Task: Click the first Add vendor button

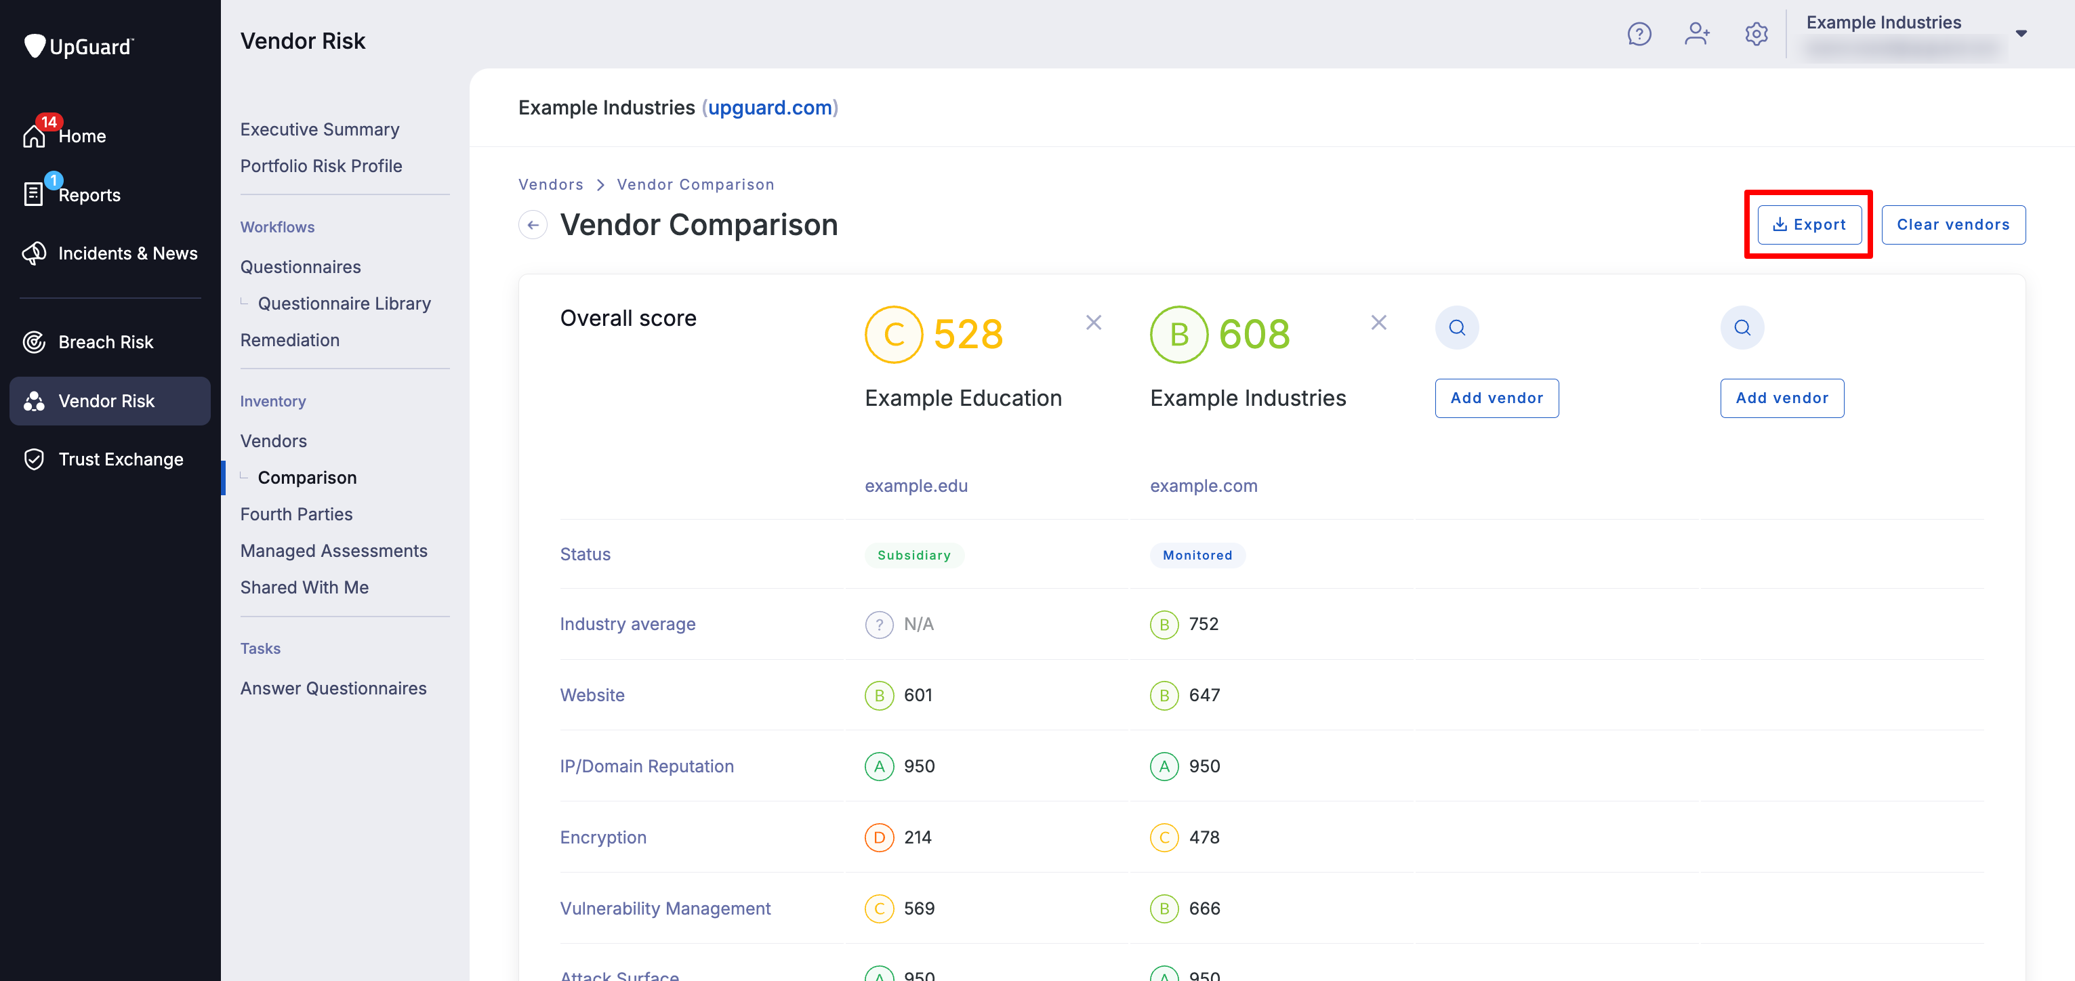Action: pos(1497,398)
